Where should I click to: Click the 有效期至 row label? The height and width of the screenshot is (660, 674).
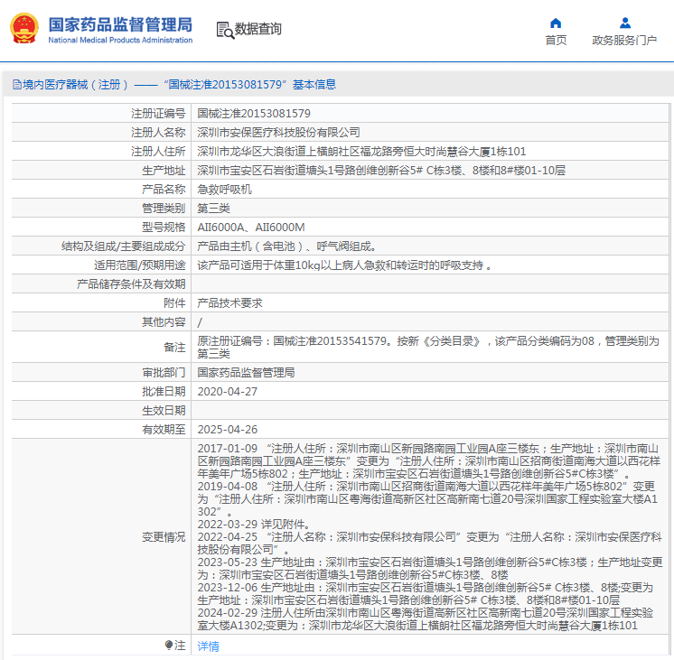[164, 429]
